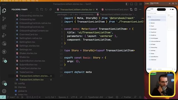Click the SIDEBAR tab in simulator storybook

[149, 69]
